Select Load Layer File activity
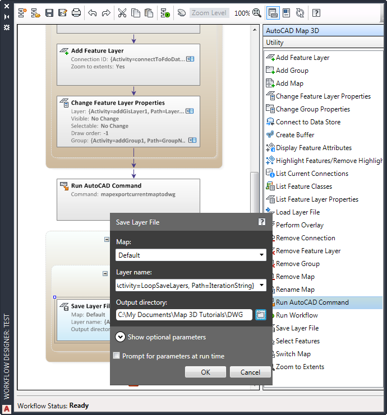387x415 pixels. click(x=298, y=212)
